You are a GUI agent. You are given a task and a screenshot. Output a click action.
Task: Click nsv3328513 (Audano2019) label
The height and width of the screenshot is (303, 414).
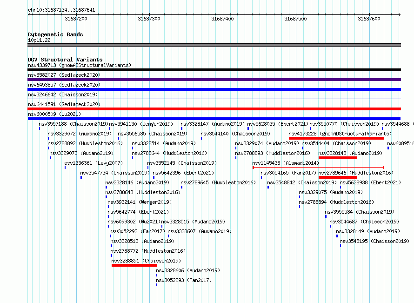coord(143,241)
